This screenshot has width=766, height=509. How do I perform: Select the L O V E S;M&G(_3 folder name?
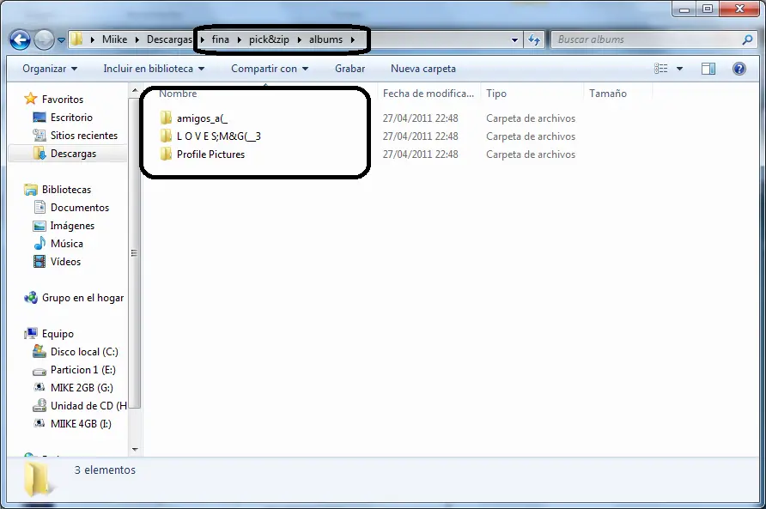(219, 136)
